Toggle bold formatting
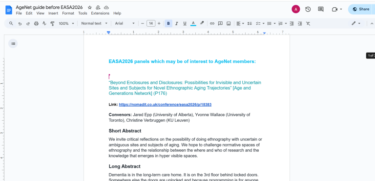 pyautogui.click(x=168, y=23)
